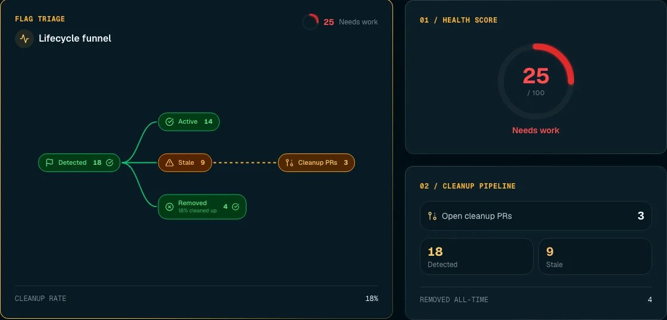
Task: Click the branch icon beside Open cleanup PRs
Action: click(x=432, y=216)
